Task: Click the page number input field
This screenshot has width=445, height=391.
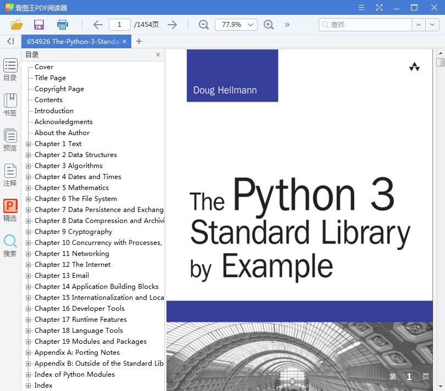Action: point(119,25)
